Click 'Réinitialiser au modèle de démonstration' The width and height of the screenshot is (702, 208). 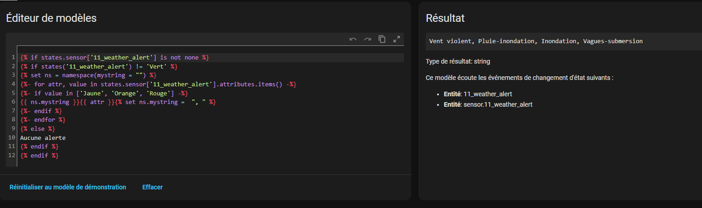point(68,187)
